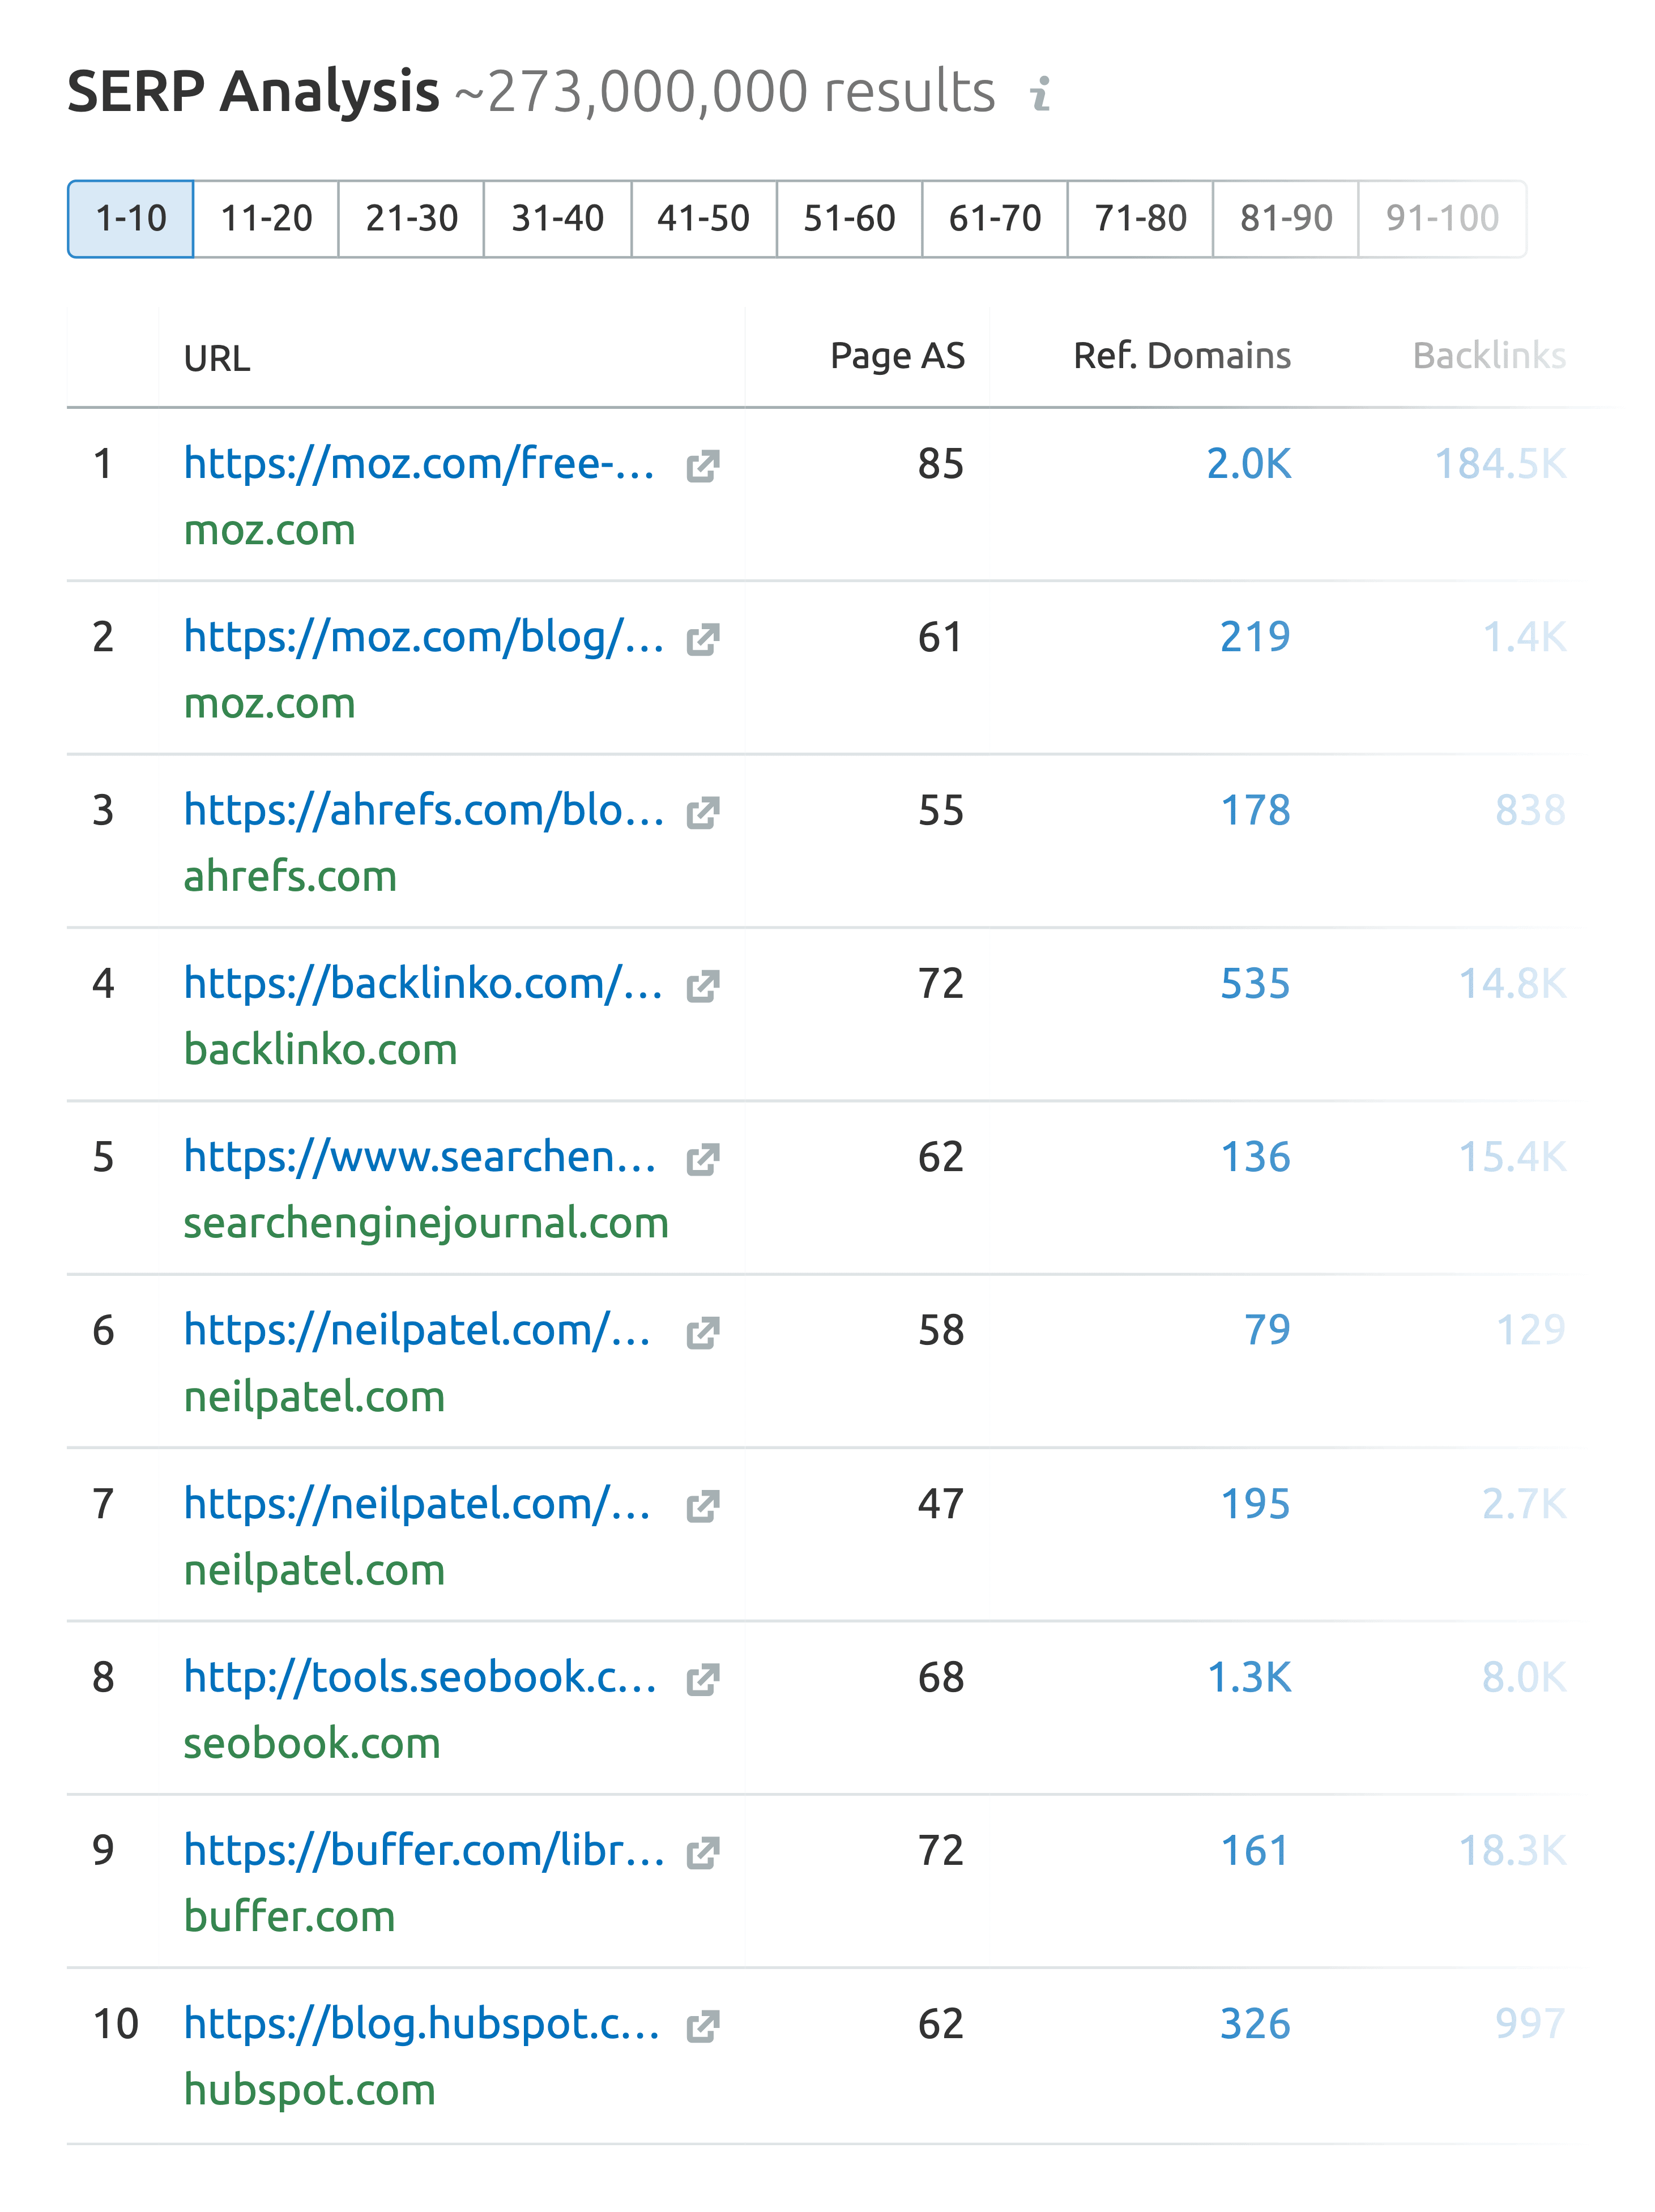Viewport: 1655px width, 2212px height.
Task: Open external link icon for searchenginejournal row
Action: tap(703, 1159)
